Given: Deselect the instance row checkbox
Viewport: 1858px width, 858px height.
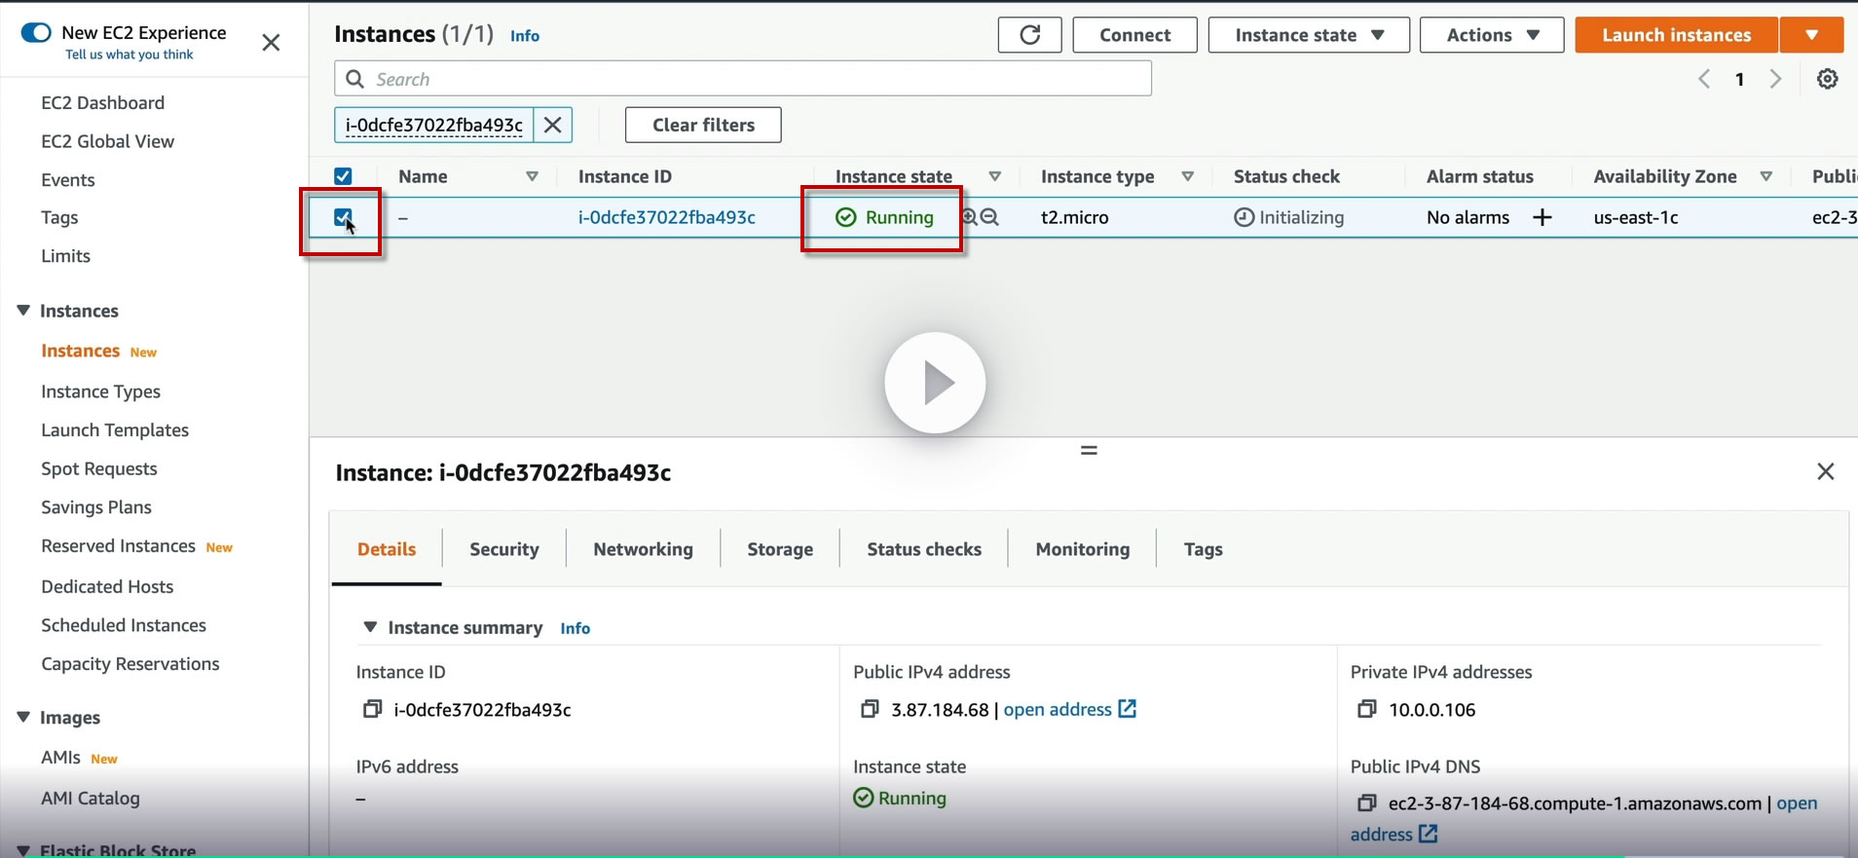Looking at the screenshot, I should [343, 217].
